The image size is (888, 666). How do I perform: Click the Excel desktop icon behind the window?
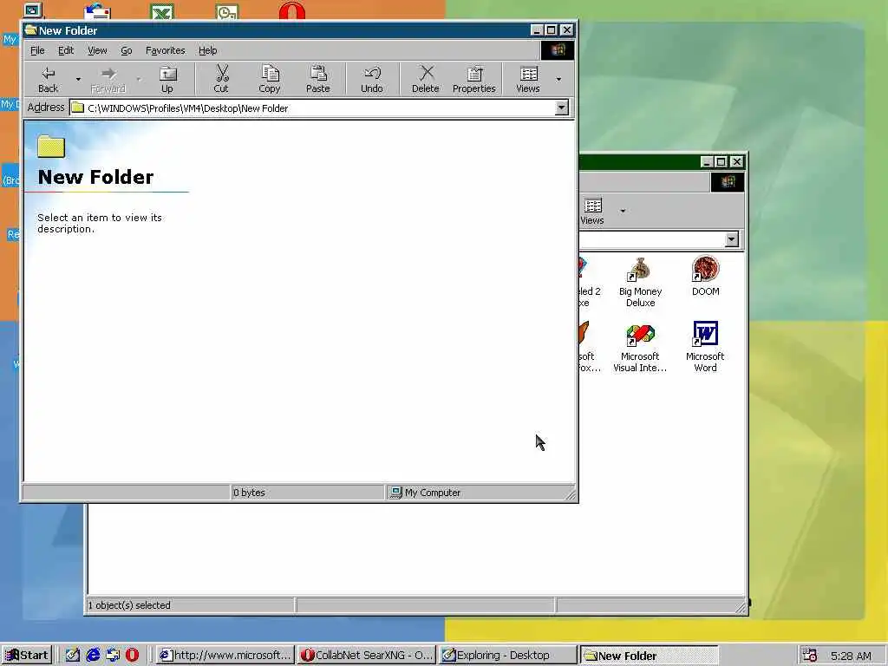[x=162, y=11]
